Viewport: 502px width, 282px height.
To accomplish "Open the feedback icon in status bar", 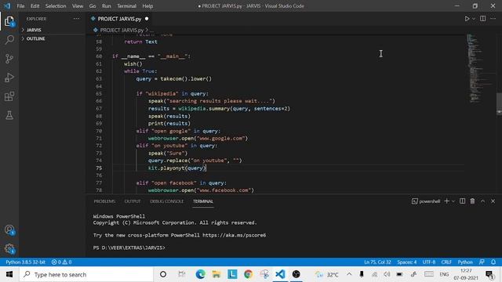I will 482,262.
